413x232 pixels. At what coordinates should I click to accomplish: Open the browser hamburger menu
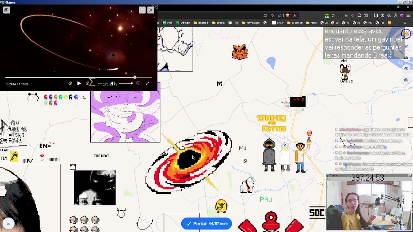[x=408, y=15]
